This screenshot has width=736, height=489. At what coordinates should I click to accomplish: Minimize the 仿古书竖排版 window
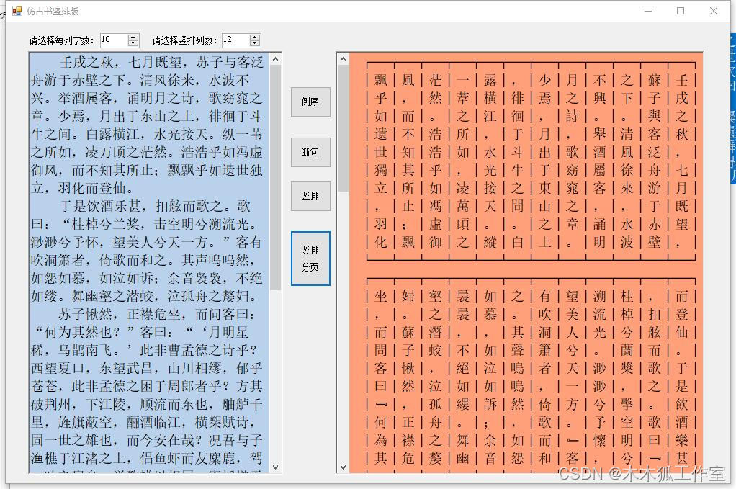pyautogui.click(x=648, y=11)
